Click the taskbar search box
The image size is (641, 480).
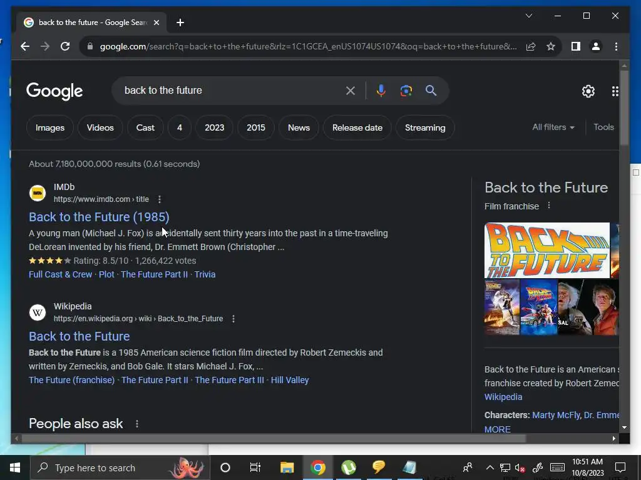click(120, 467)
